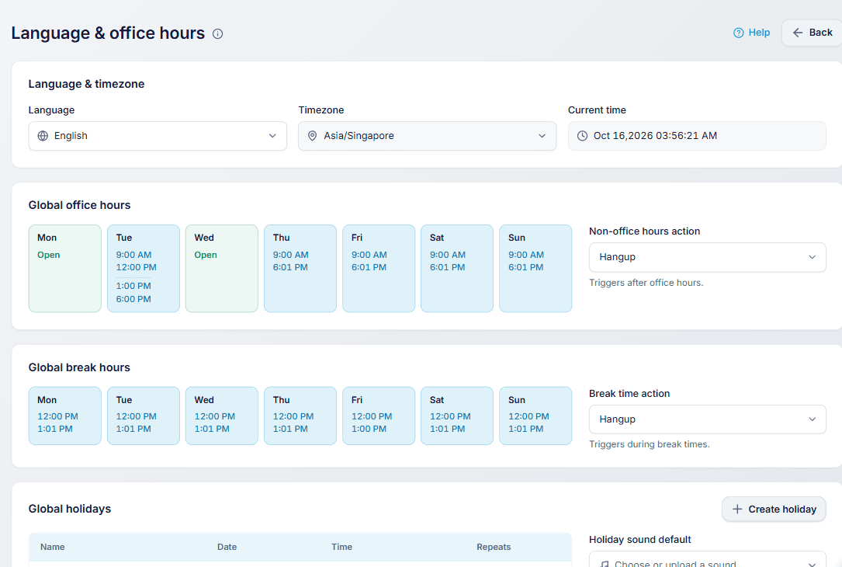Image resolution: width=842 pixels, height=567 pixels.
Task: Click the location pin icon in Timezone
Action: [x=312, y=136]
